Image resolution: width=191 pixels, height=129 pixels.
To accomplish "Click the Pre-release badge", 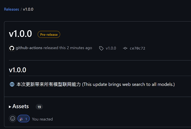I will point(49,35).
